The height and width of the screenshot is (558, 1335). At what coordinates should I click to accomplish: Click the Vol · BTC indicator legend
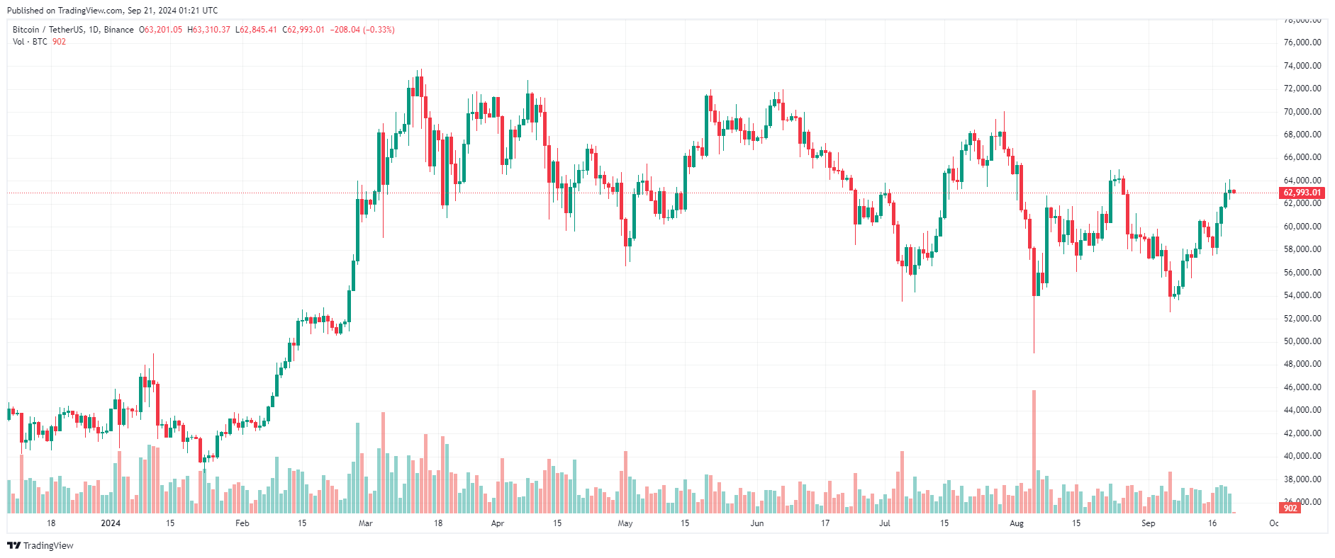pyautogui.click(x=30, y=42)
